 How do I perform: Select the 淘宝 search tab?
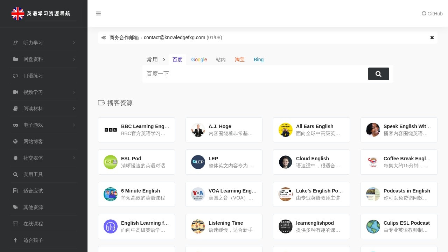(x=240, y=60)
